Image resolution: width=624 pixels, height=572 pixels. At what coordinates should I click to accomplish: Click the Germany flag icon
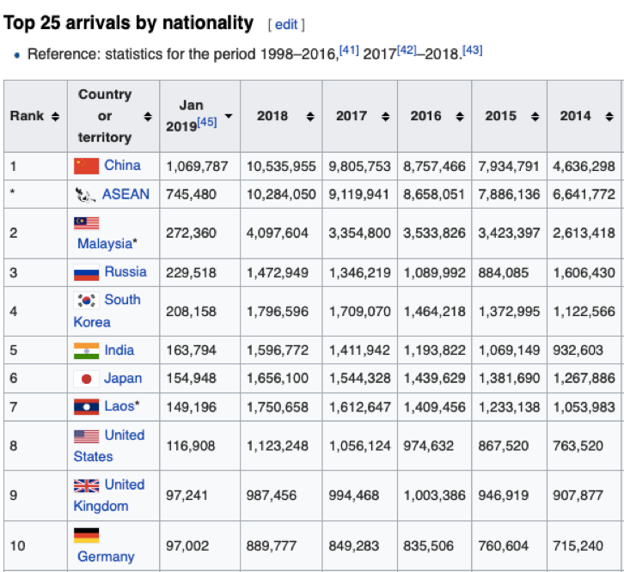[86, 535]
